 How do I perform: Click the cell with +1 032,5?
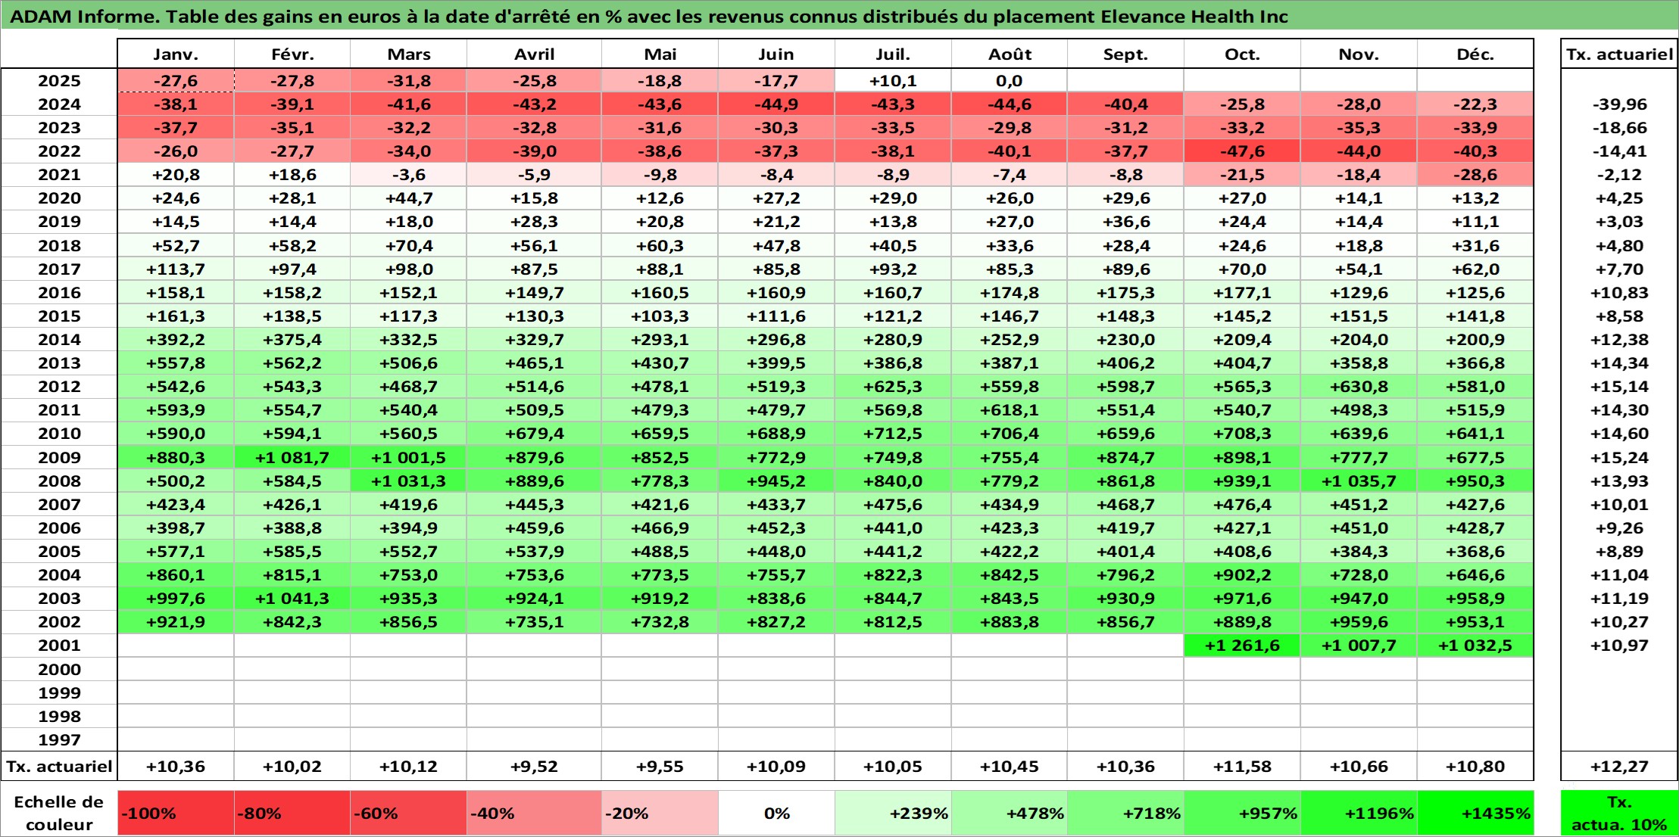(x=1475, y=646)
